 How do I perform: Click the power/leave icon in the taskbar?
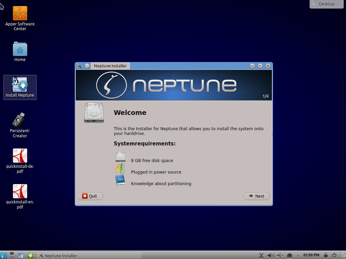pyautogui.click(x=334, y=255)
